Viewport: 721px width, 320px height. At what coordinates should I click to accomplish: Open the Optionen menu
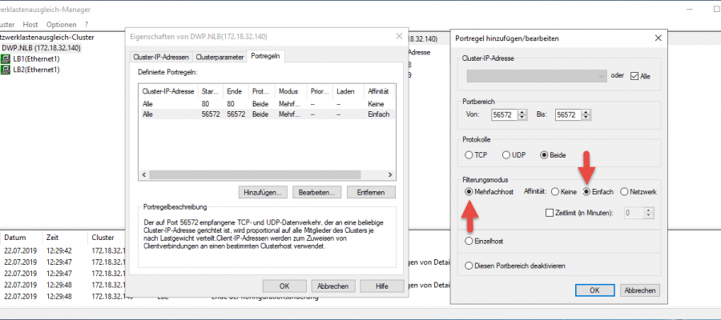(x=61, y=25)
